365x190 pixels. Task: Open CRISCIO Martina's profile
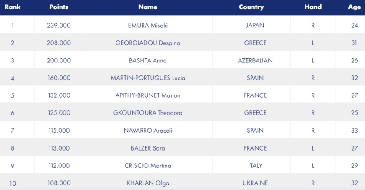pyautogui.click(x=148, y=166)
